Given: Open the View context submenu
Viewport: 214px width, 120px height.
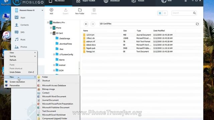Looking at the screenshot, I should click(x=21, y=53).
